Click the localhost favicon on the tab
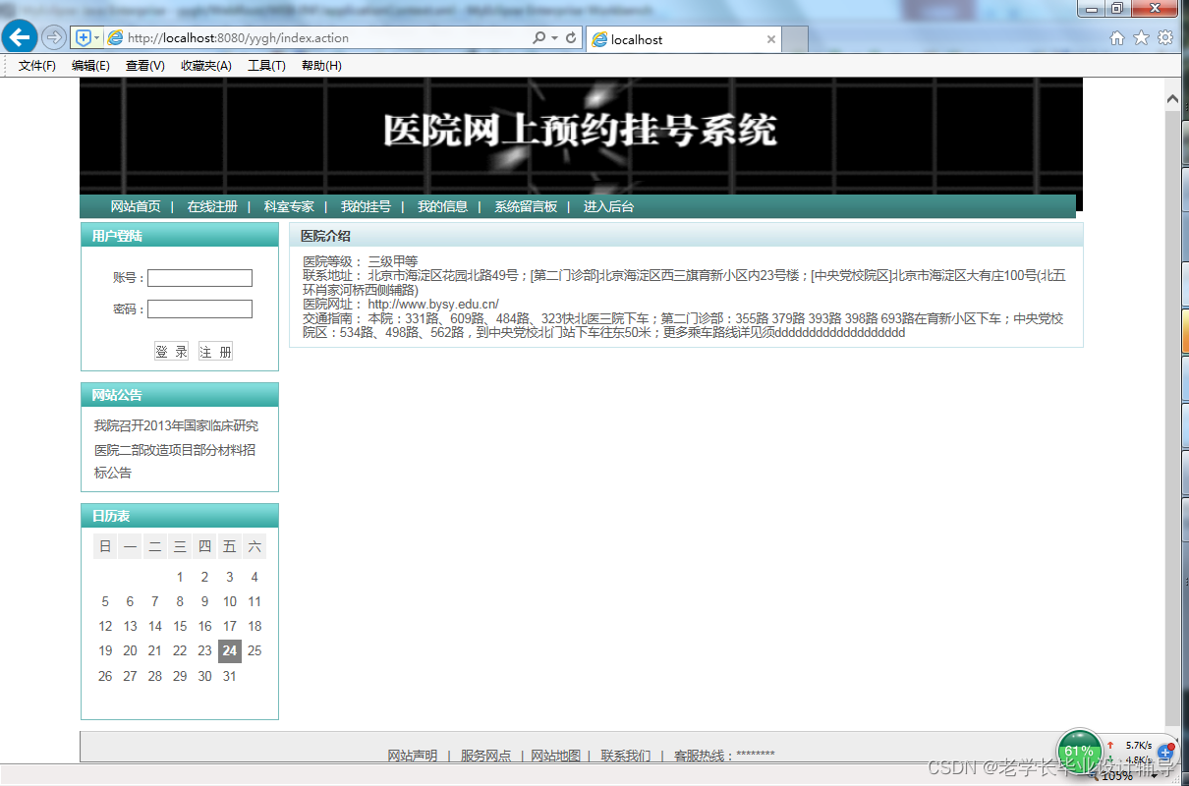Screen dimensions: 1189x786 pos(599,40)
